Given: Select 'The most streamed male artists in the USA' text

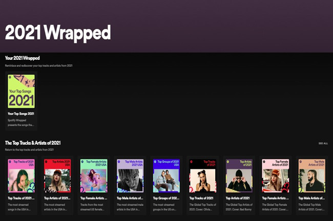Looking at the screenshot, I should (130, 207).
